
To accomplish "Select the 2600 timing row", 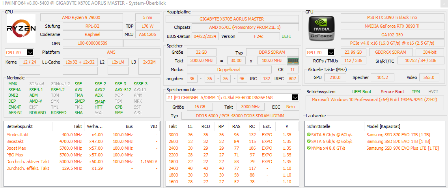I will 233,141.
